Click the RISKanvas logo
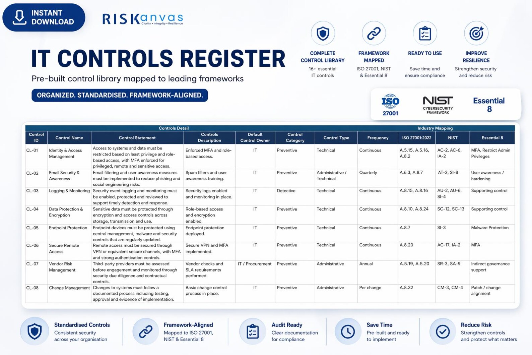Viewport: 532px width, 355px height. click(x=143, y=19)
